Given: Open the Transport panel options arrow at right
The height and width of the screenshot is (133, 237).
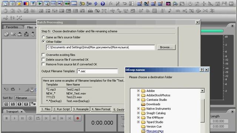Looking at the screenshot, I should (x=232, y=112).
